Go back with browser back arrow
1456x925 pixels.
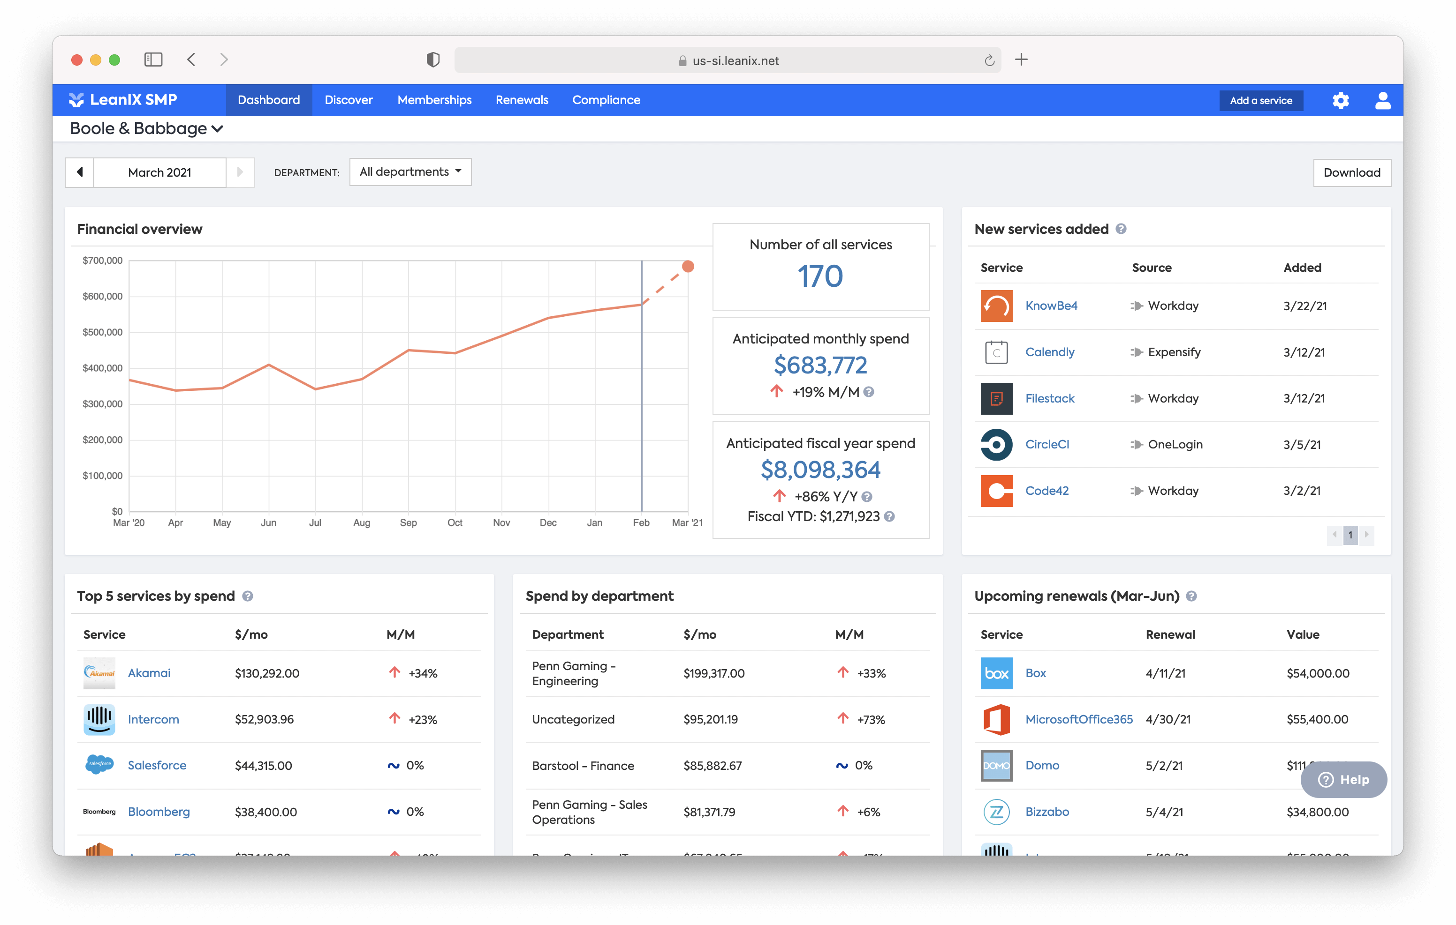click(x=191, y=59)
